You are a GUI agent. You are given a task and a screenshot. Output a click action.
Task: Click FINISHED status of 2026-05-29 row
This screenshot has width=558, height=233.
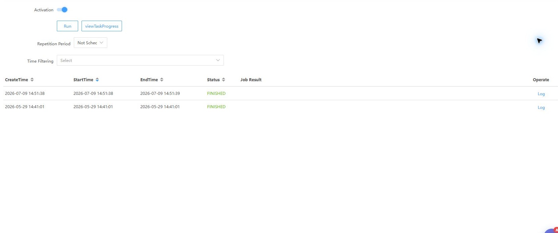tap(216, 107)
